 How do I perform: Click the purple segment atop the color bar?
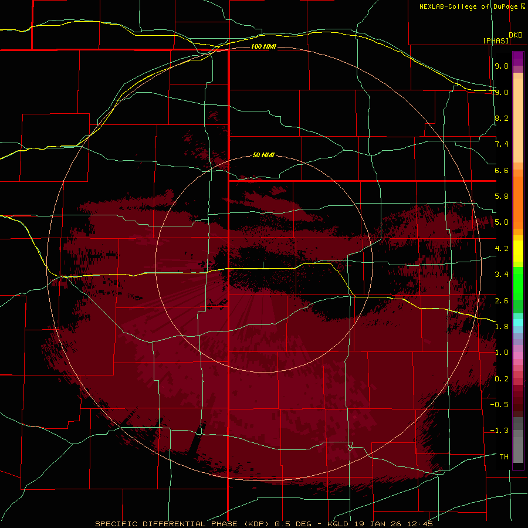pyautogui.click(x=518, y=59)
